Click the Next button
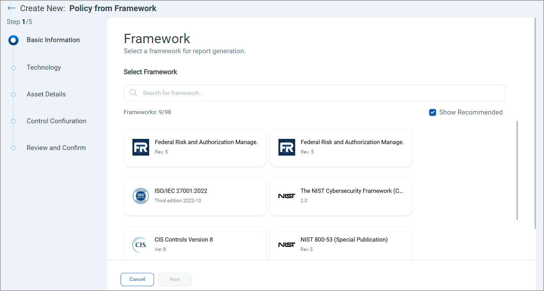The image size is (544, 291). pos(175,279)
